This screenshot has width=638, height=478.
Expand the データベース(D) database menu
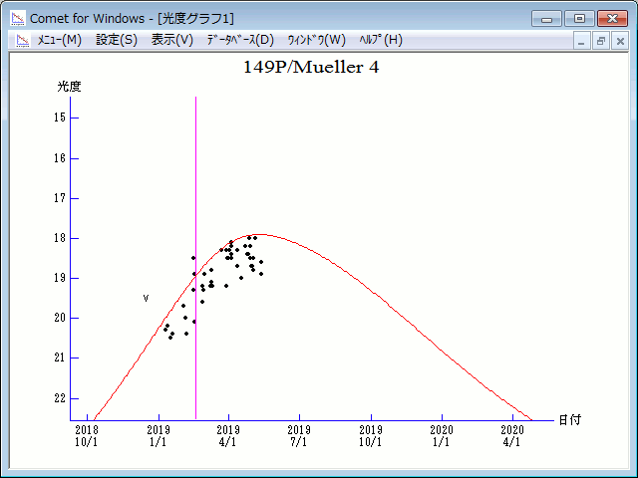(239, 40)
